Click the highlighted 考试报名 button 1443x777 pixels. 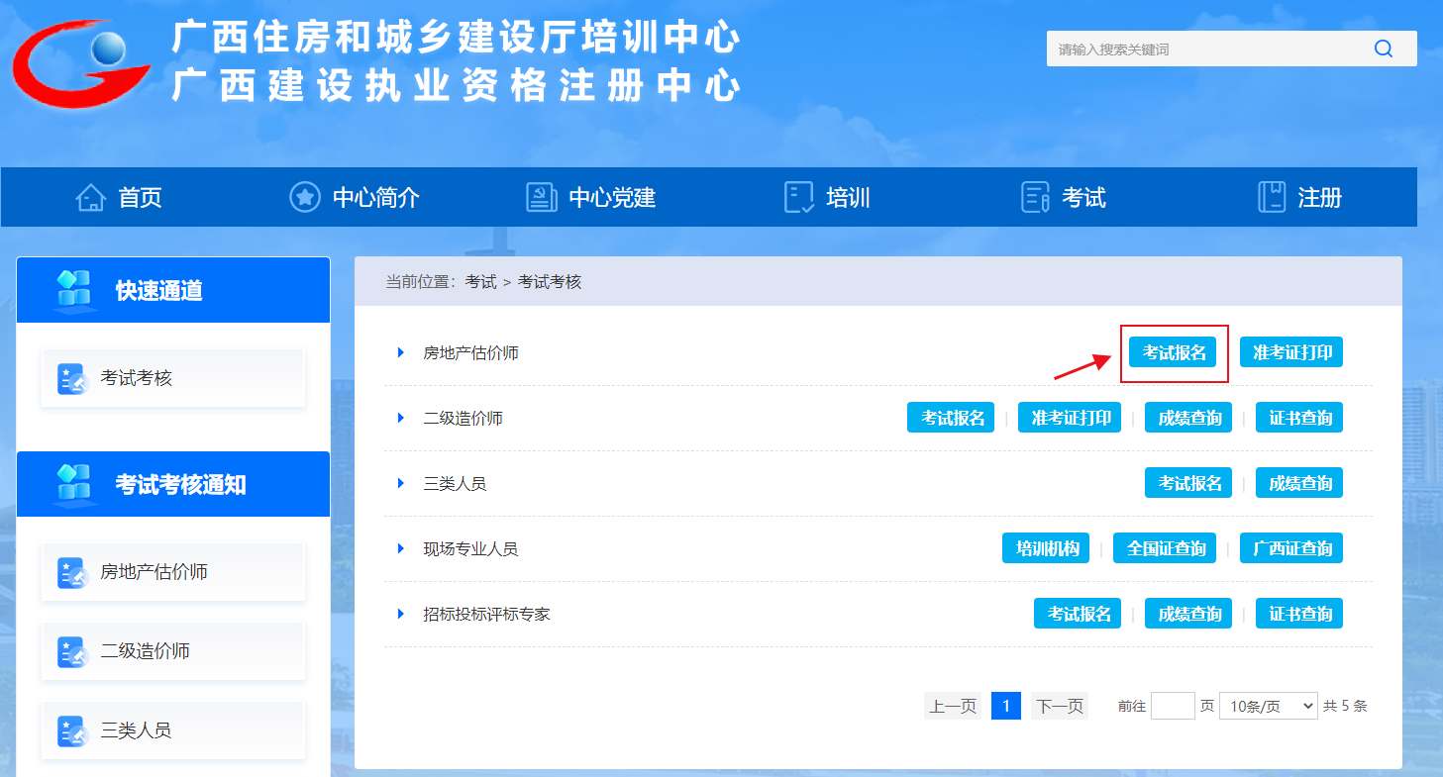pyautogui.click(x=1174, y=351)
